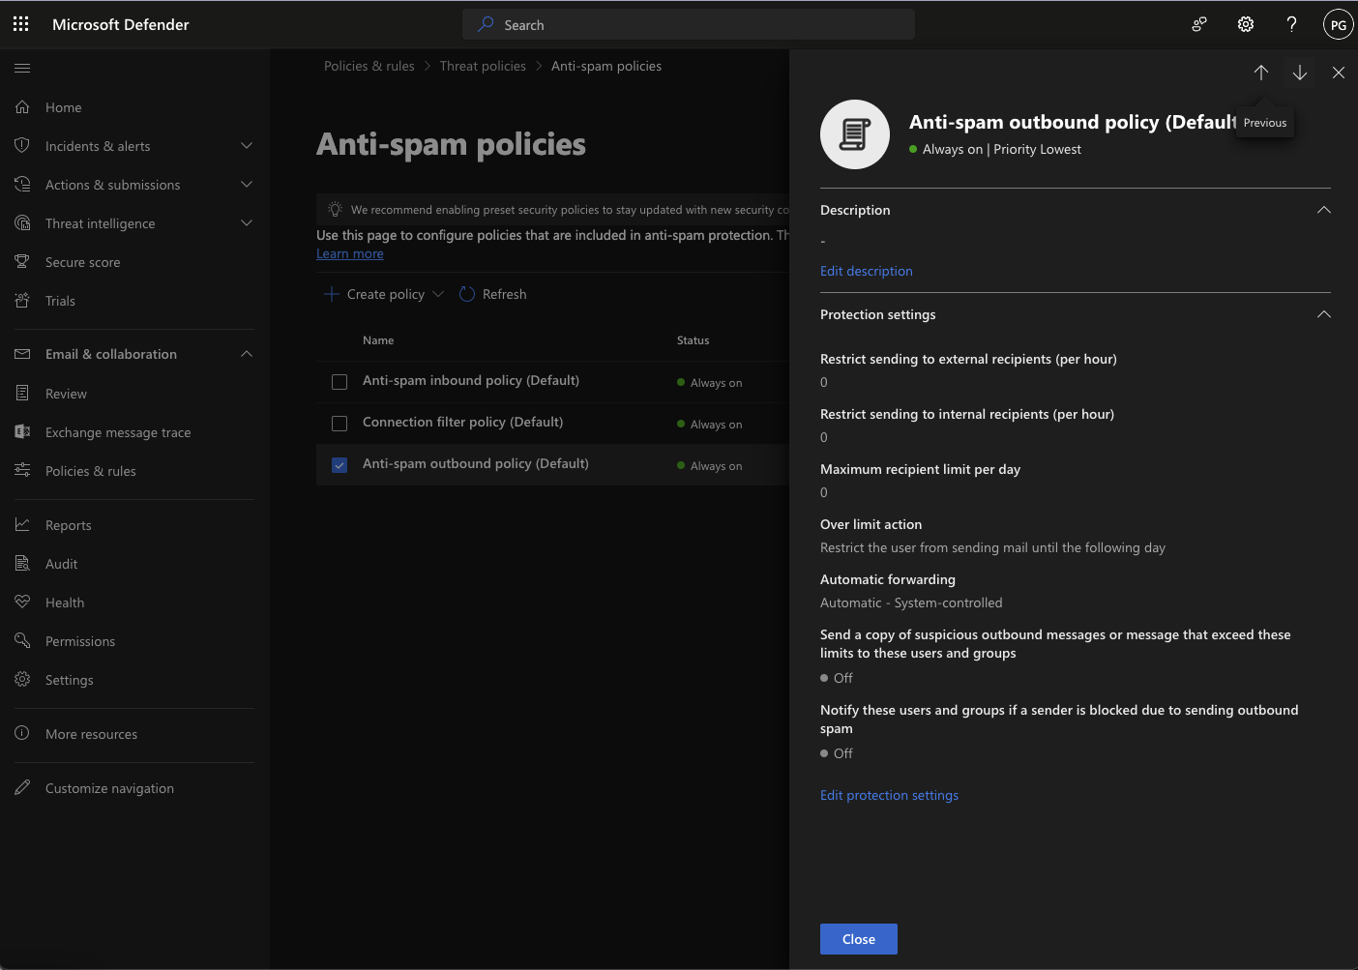Click the Secure score trophy icon
Screen dimensions: 1358x970
pyautogui.click(x=22, y=262)
